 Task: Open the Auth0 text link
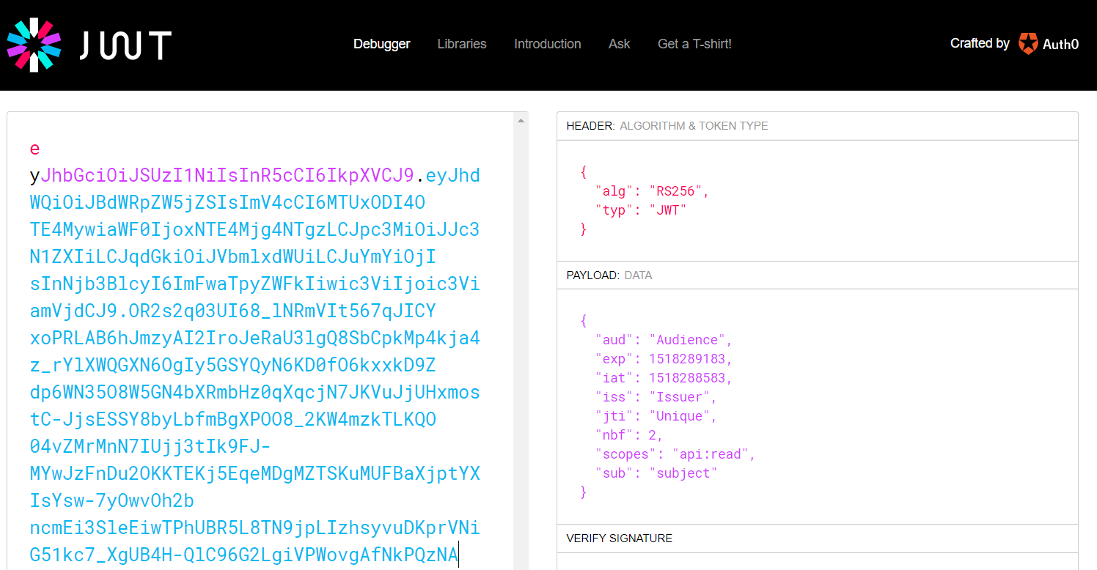pos(1060,44)
